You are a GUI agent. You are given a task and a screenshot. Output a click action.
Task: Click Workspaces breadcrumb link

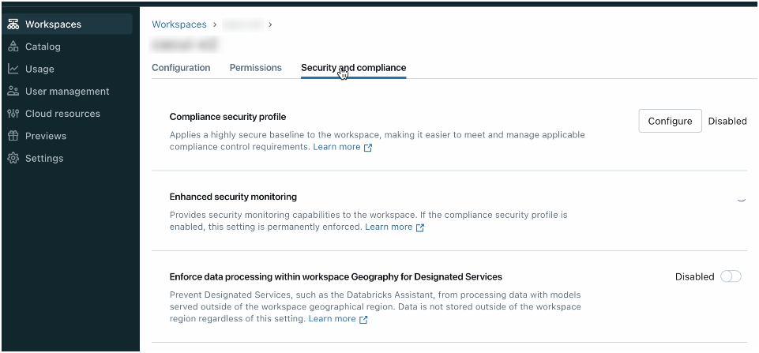tap(178, 24)
